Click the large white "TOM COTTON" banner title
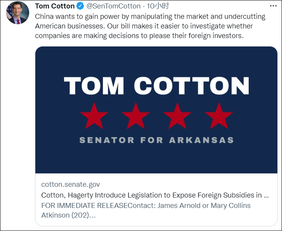The image size is (282, 231). [x=156, y=86]
